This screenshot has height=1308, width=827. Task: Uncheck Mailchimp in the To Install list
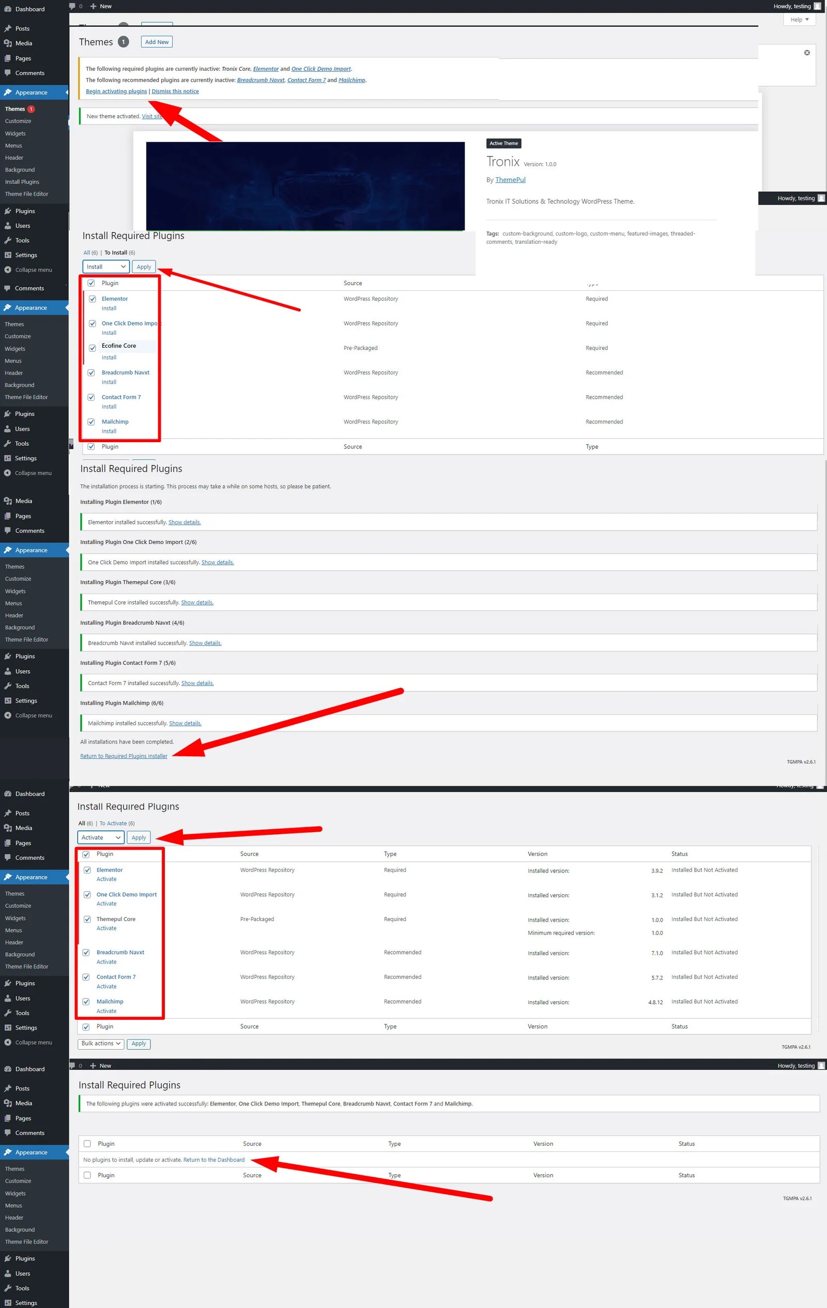point(91,422)
